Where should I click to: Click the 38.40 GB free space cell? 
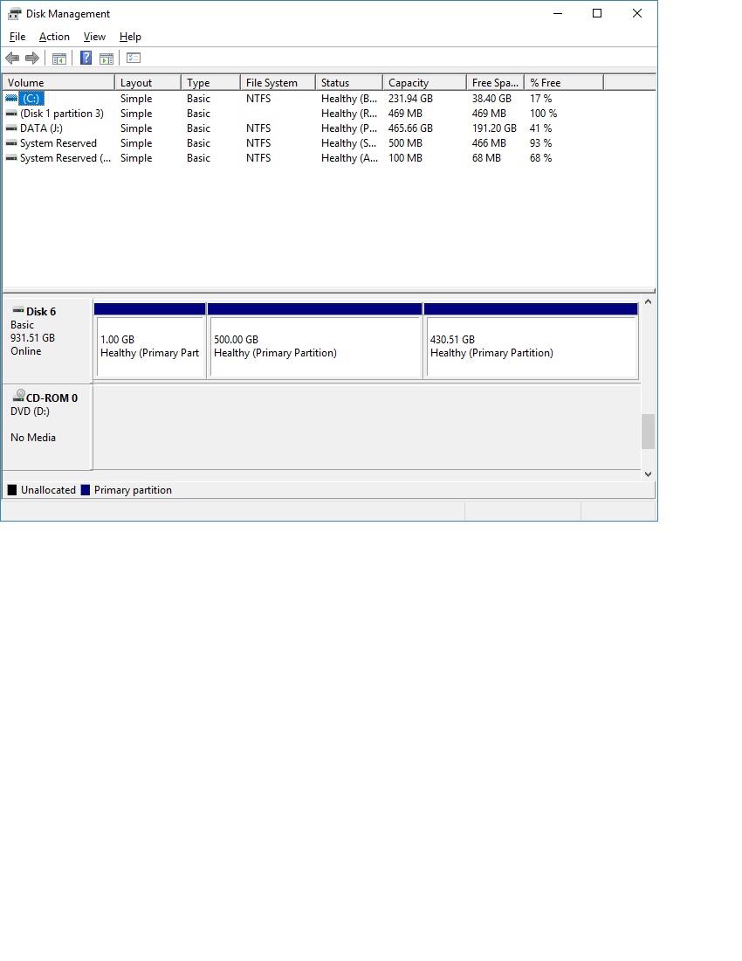(x=491, y=99)
